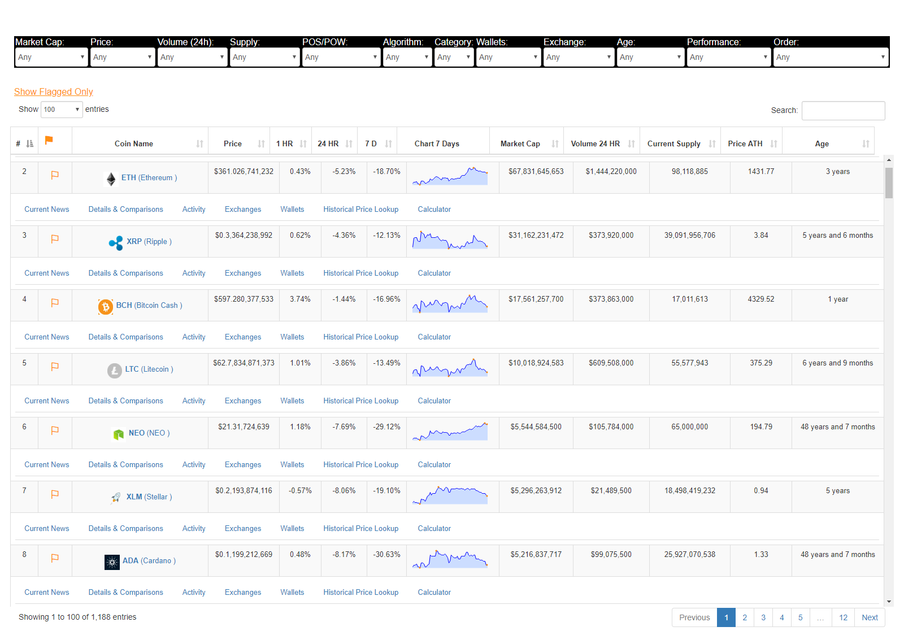Open the Performance filter dropdown

click(x=729, y=57)
